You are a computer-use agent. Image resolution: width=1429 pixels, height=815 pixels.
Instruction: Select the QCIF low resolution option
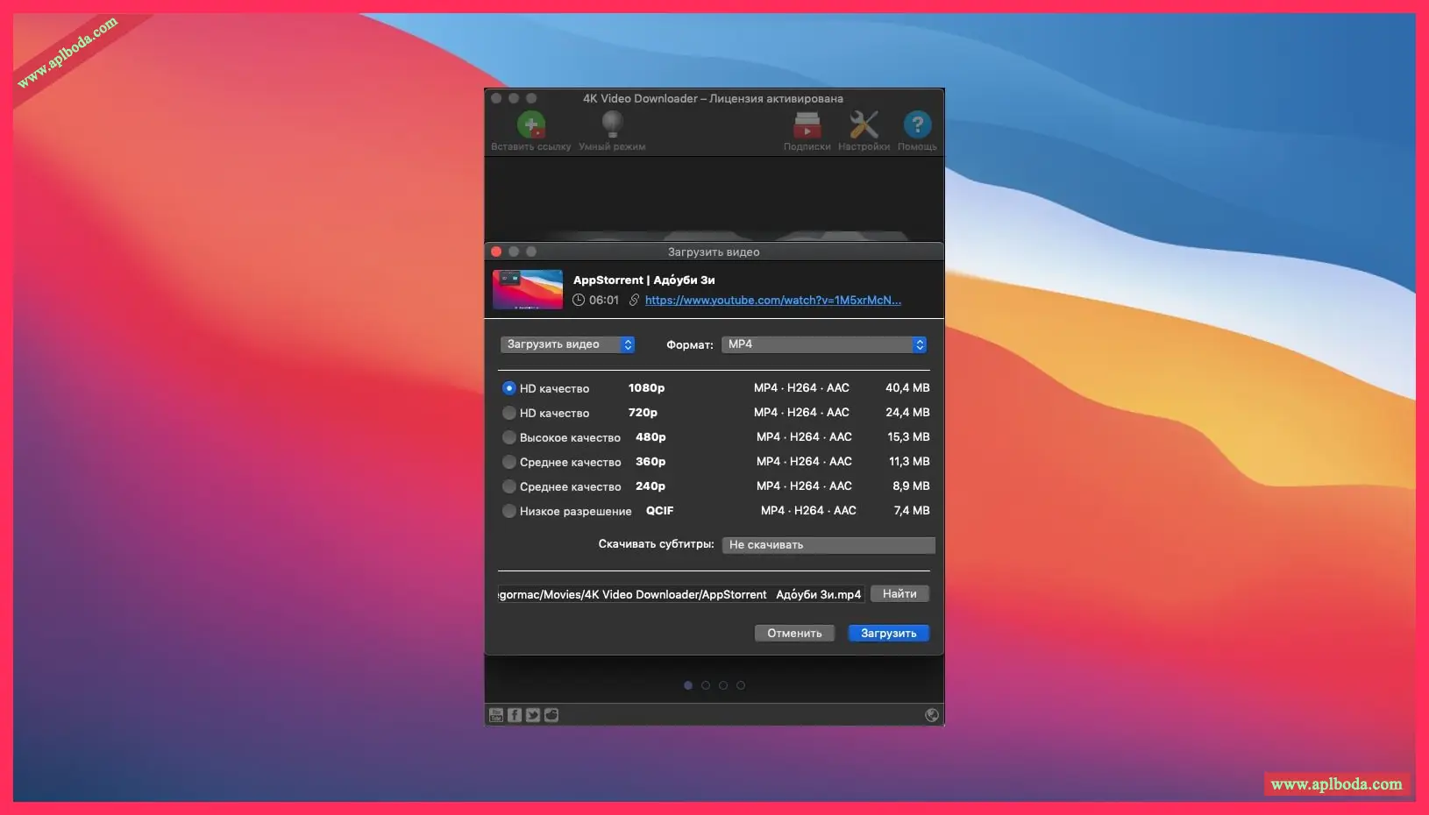click(509, 511)
